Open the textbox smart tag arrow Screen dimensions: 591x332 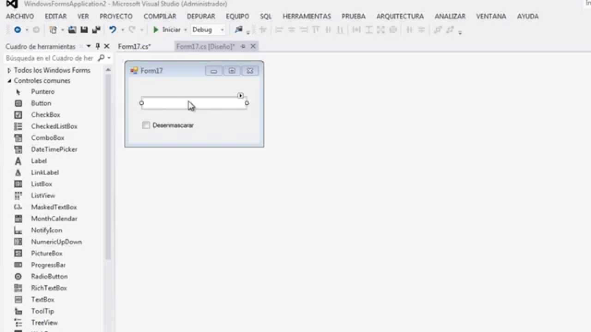pyautogui.click(x=241, y=95)
